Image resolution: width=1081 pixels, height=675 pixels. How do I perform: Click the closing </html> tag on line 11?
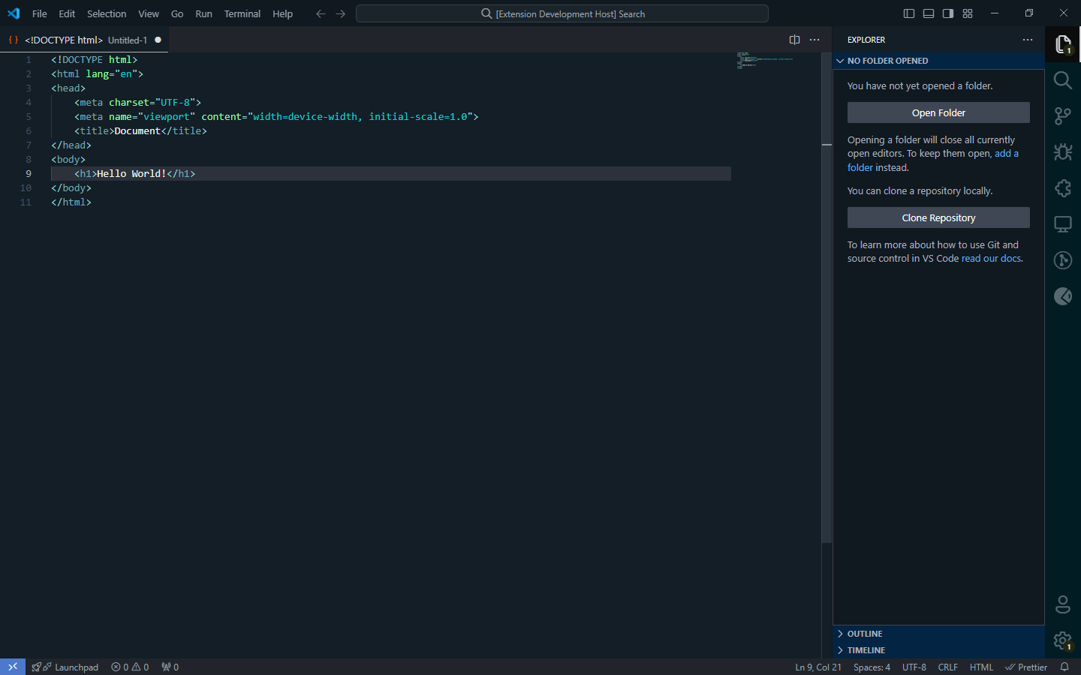(x=71, y=202)
